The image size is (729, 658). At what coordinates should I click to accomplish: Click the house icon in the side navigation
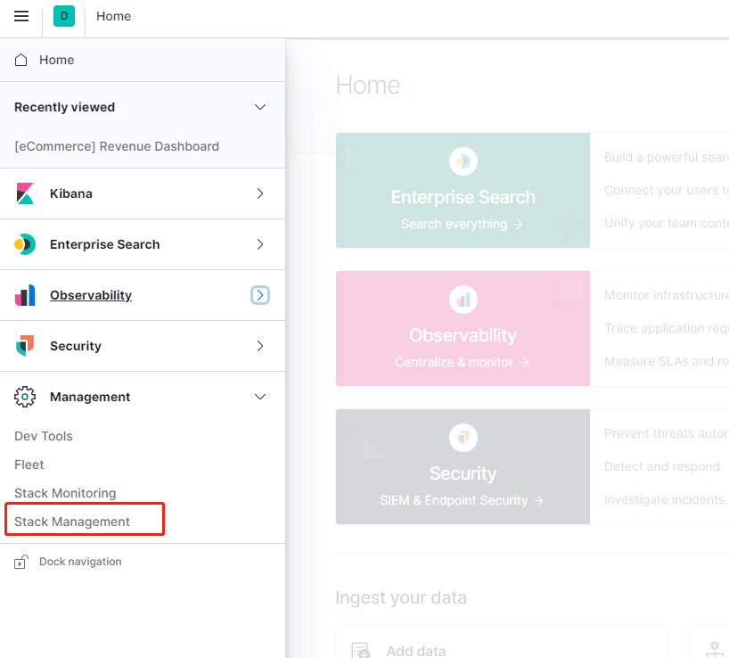[x=20, y=60]
